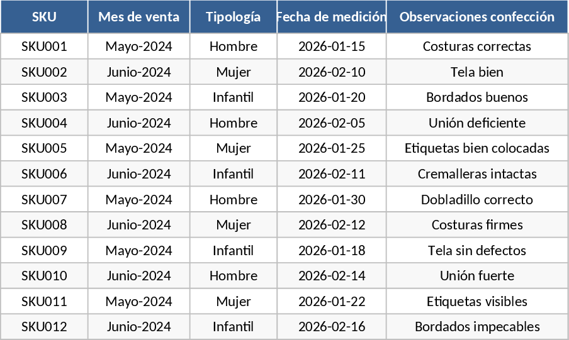Image resolution: width=569 pixels, height=340 pixels.
Task: Select the date 2026-02-14 cell
Action: click(x=331, y=276)
